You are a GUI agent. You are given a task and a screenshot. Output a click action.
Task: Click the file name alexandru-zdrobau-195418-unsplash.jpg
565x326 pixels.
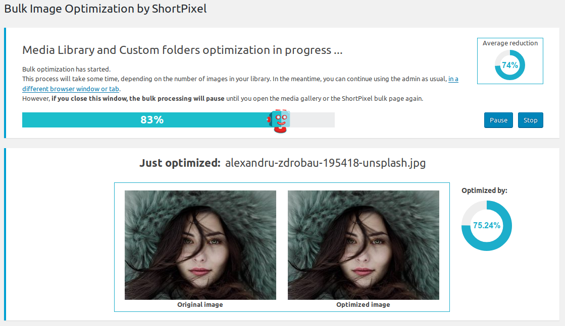click(325, 163)
